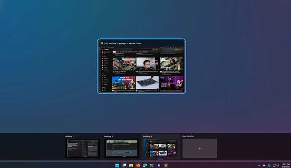Launch Sublime Text from the taskbar
Viewport: 291px width, 168px height.
(x=166, y=166)
